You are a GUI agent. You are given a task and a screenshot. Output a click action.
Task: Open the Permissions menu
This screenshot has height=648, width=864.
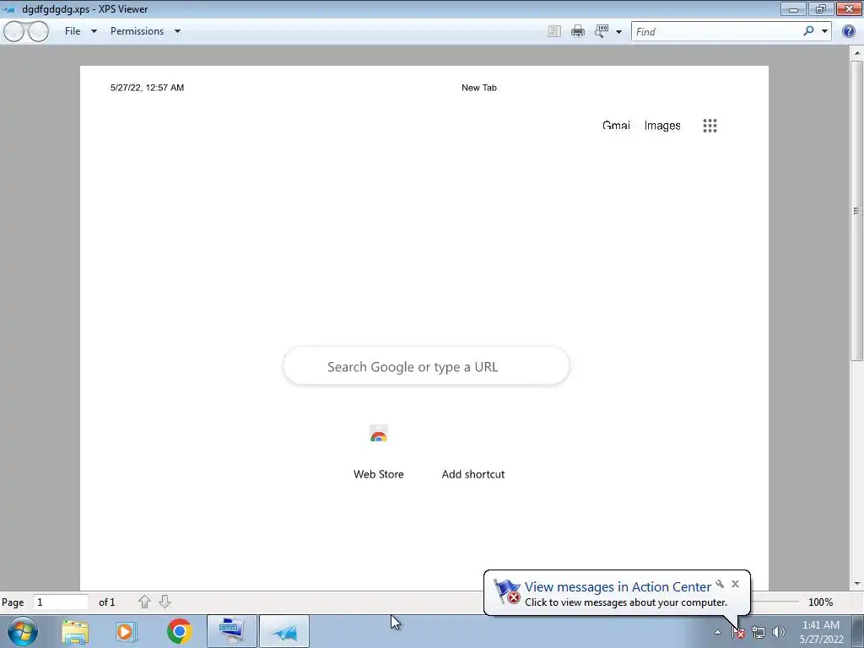[137, 31]
